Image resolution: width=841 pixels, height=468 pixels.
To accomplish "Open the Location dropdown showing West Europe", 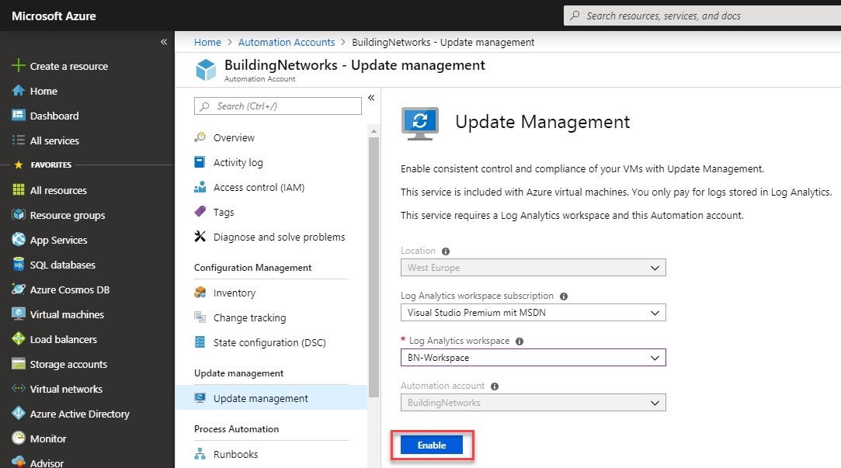I will point(533,268).
